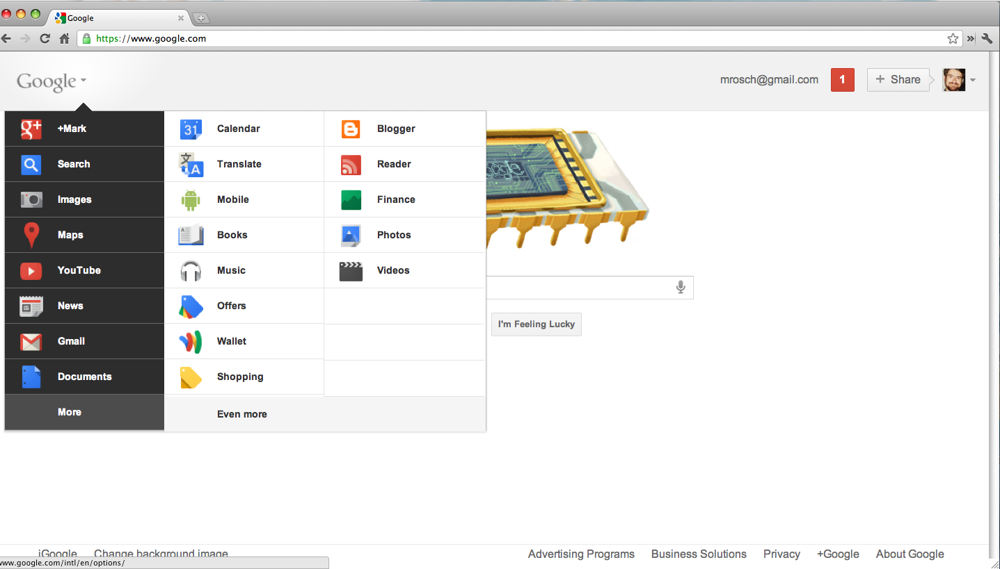Click the camera Images icon
1000x569 pixels.
click(x=31, y=199)
